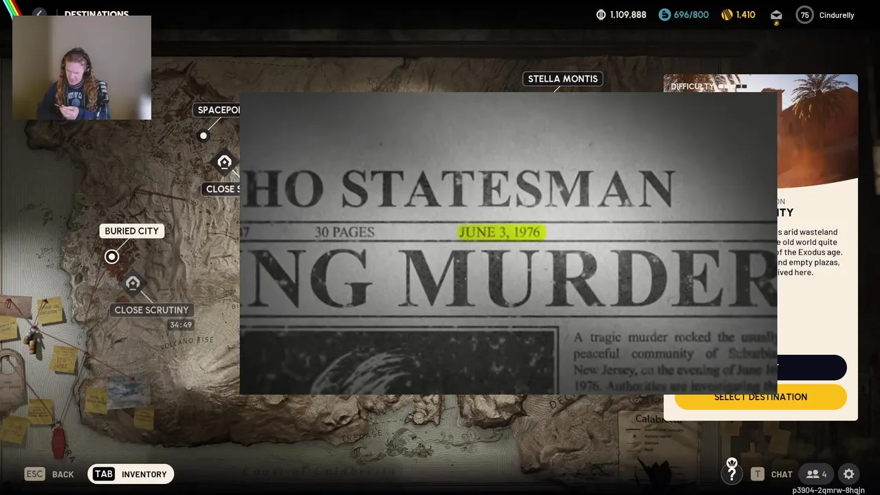The height and width of the screenshot is (495, 880).
Task: Click the dark button above Select Destination
Action: (x=812, y=367)
